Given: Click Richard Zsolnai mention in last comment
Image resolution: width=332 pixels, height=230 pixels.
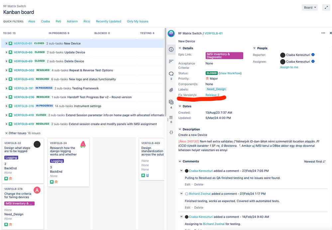Looking at the screenshot, I should pos(214,224).
